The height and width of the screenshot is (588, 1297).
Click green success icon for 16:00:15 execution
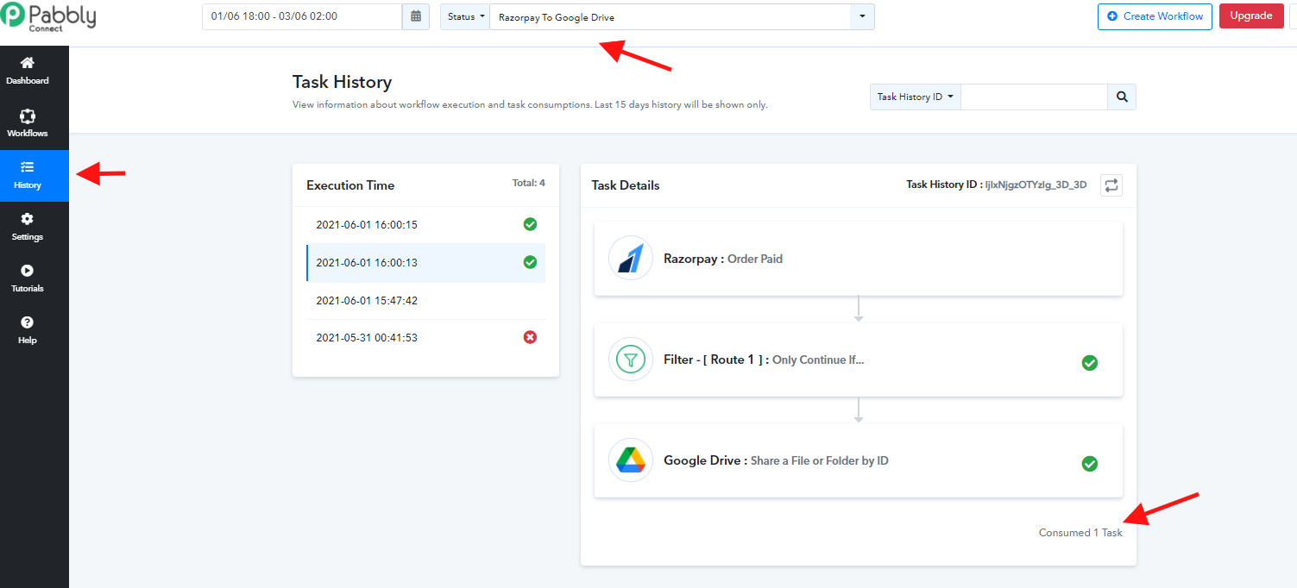click(530, 224)
